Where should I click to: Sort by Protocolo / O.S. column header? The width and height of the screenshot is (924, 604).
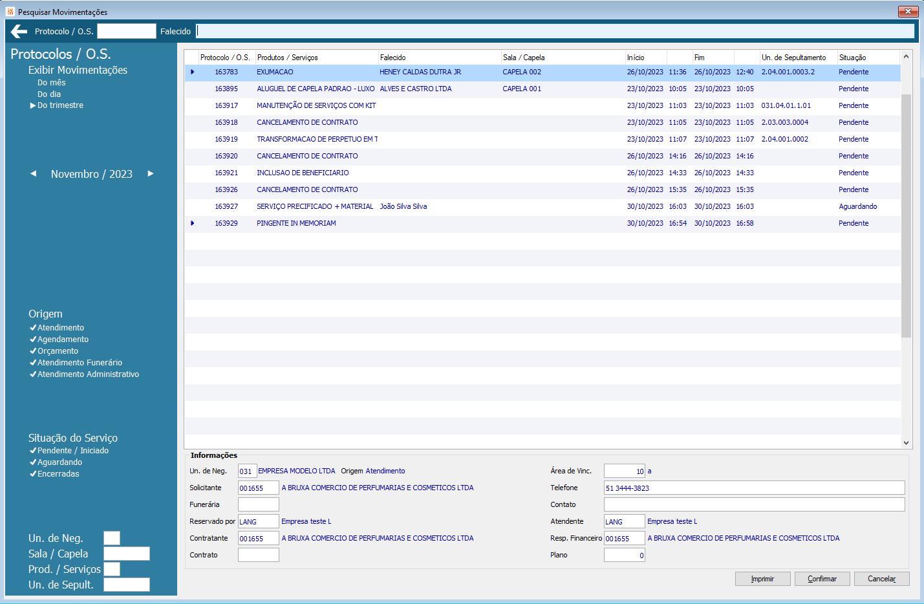227,58
